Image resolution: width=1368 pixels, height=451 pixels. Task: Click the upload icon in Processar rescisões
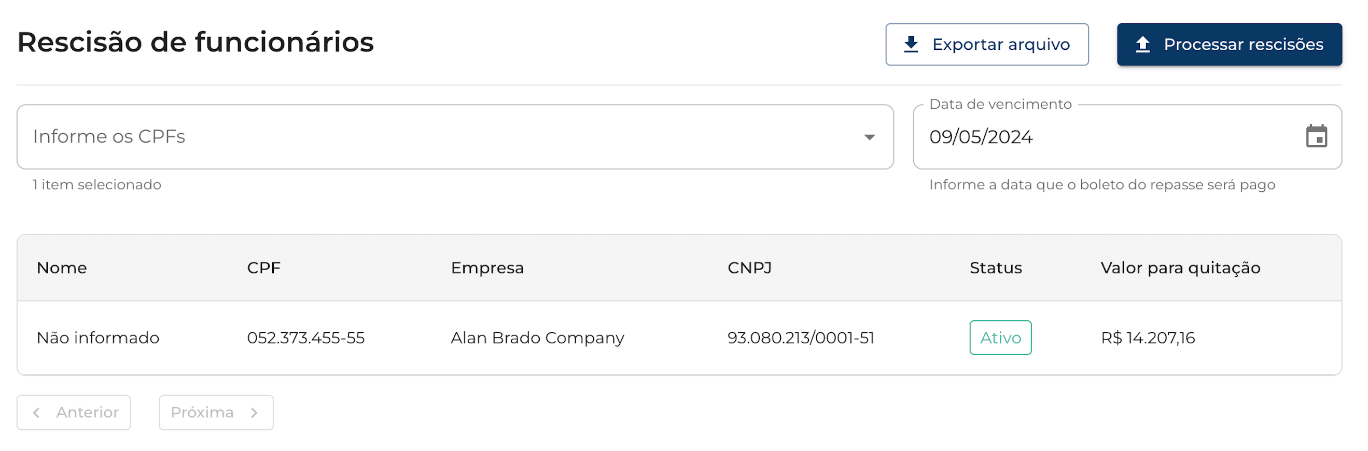(1142, 44)
